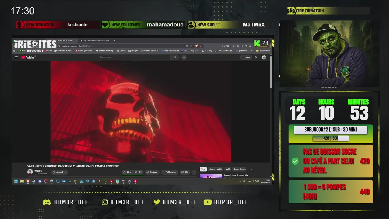The height and width of the screenshot is (219, 389).
Task: Open the Kick bookmark
Action: click(x=22, y=51)
